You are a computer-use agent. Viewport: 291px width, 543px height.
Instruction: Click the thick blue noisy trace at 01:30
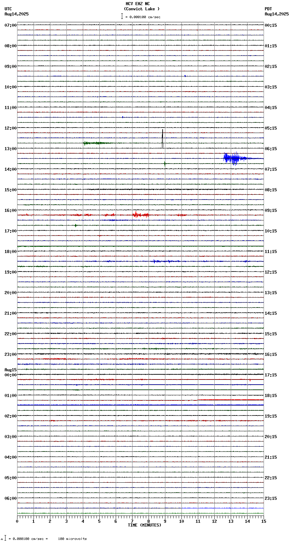click(140, 405)
